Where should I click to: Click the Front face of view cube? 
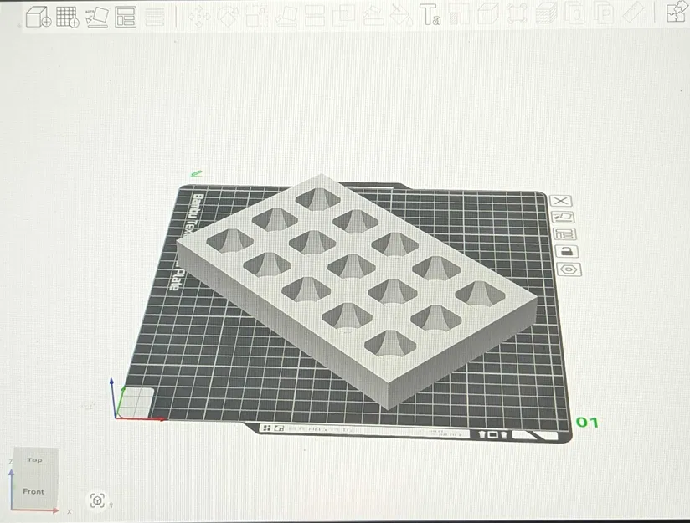coord(34,491)
